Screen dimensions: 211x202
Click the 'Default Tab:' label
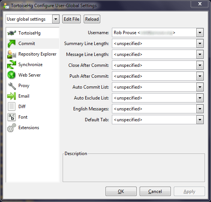coord(97,120)
